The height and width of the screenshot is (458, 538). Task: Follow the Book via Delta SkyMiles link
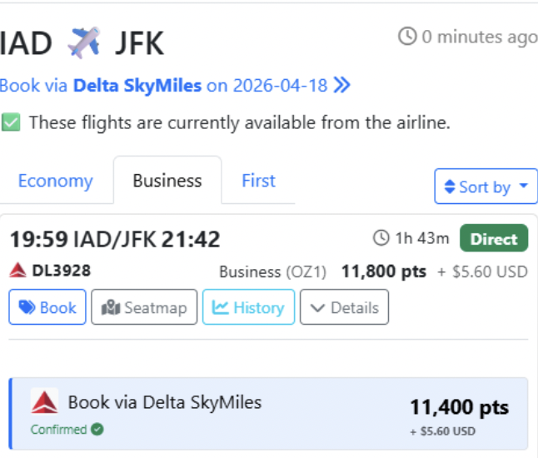click(137, 85)
